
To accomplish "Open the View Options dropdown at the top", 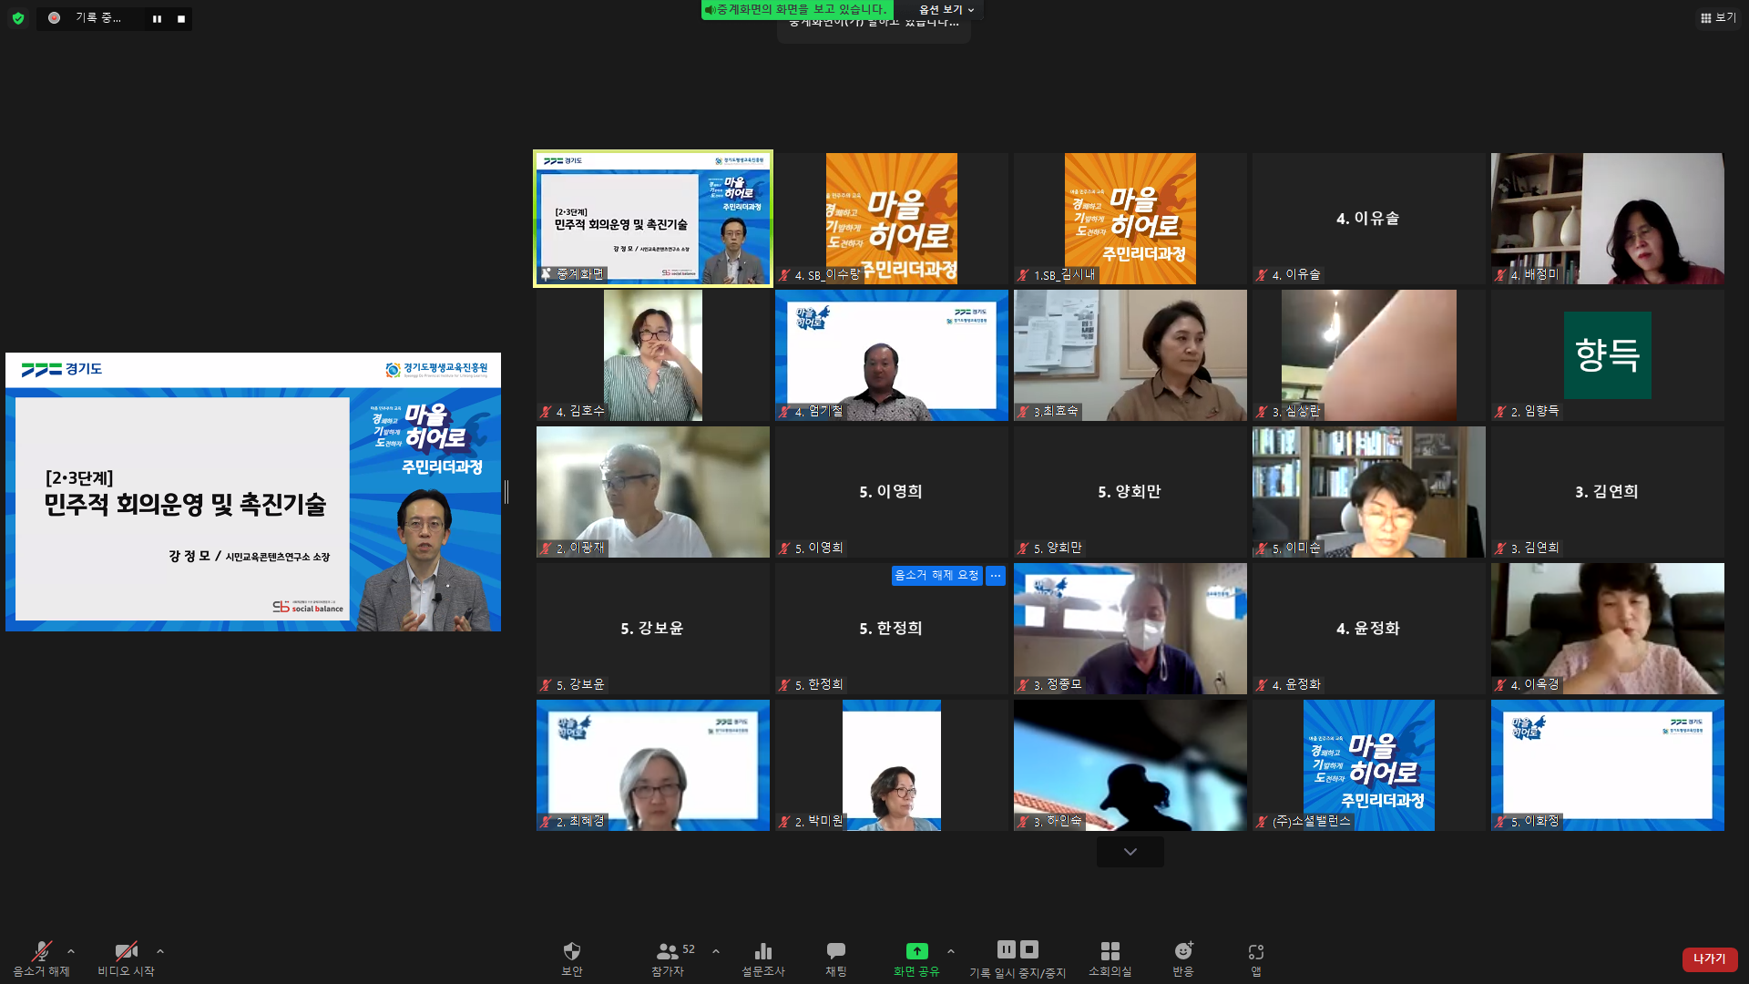I will (x=946, y=10).
